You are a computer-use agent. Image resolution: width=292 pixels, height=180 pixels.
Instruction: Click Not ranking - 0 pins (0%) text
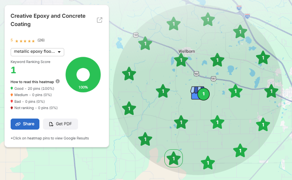click(36, 108)
